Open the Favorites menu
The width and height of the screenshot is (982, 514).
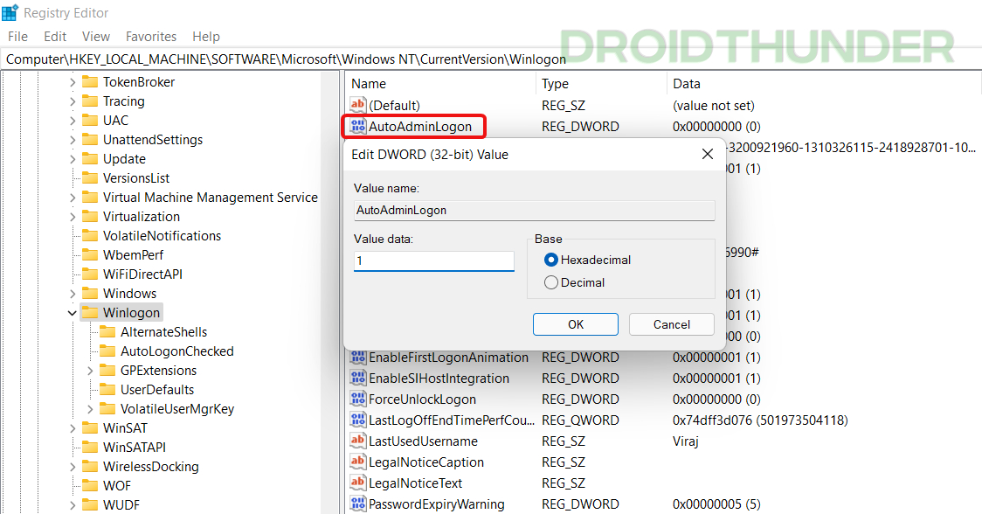(x=151, y=37)
